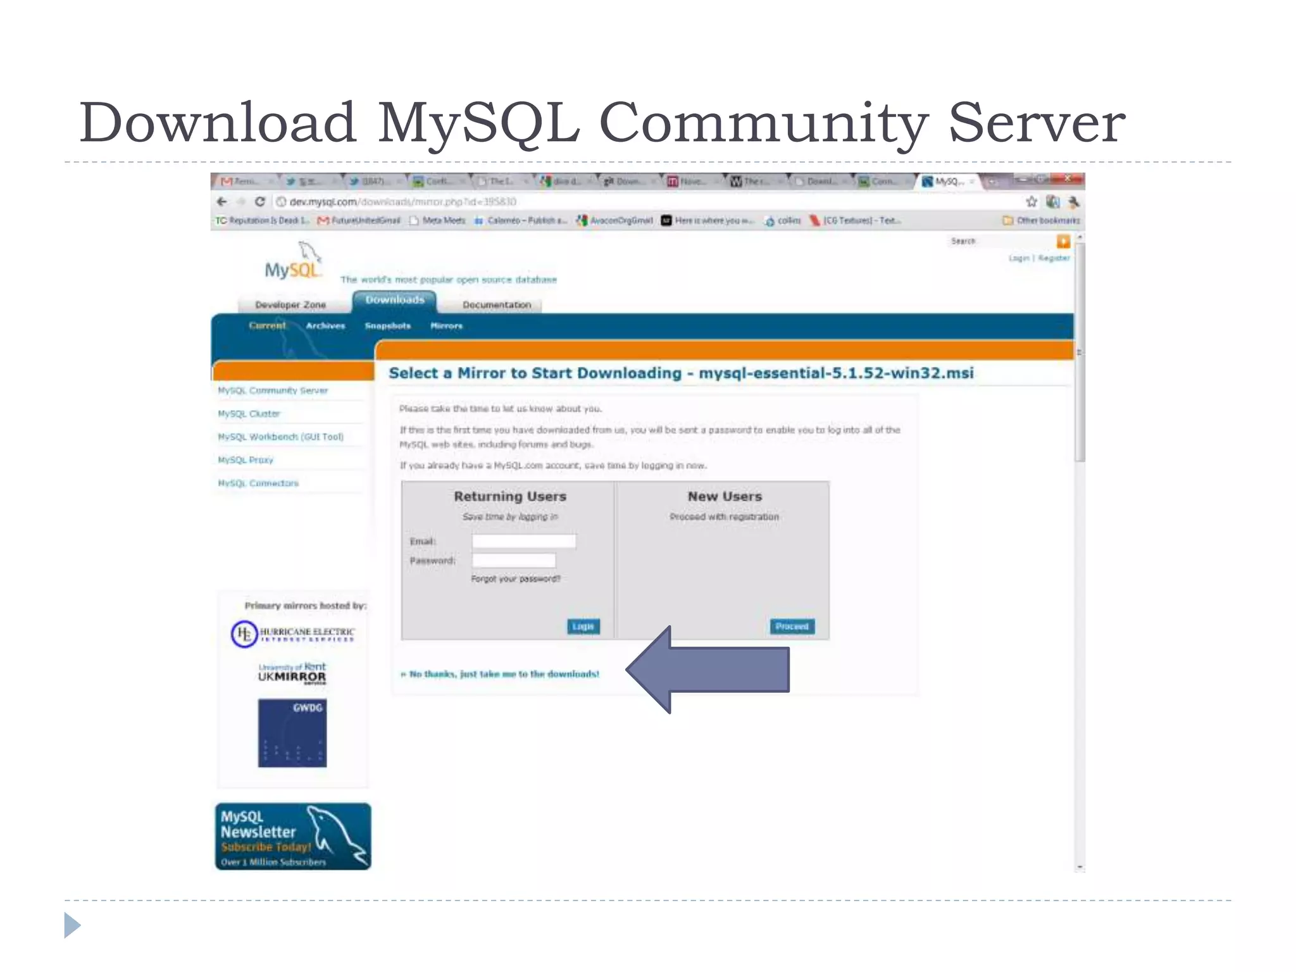Switch to the Wikipedia browser tab
This screenshot has height=972, width=1296.
754,182
